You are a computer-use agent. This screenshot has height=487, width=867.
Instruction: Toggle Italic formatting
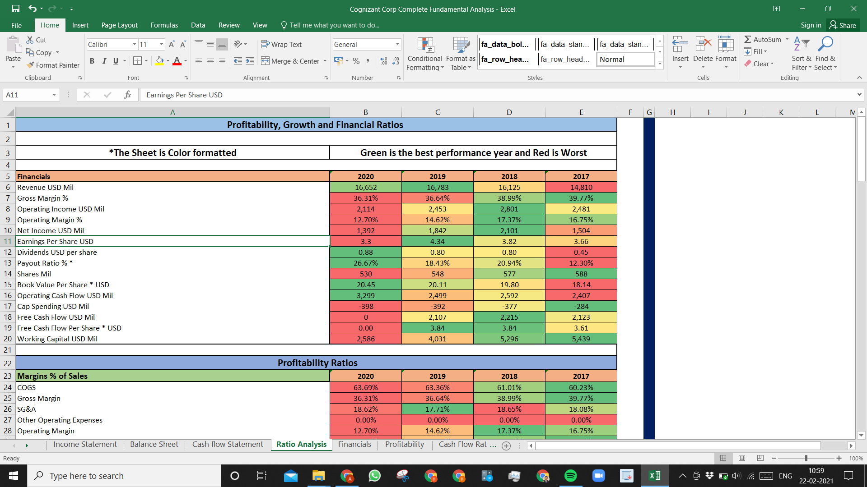104,61
